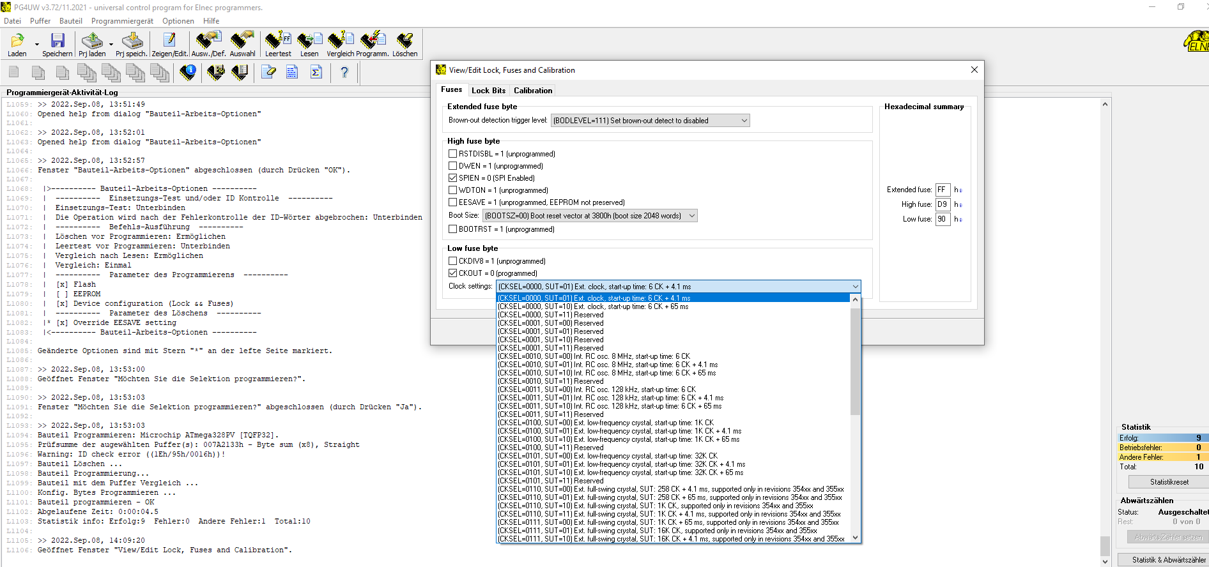Click log line "Bauteil programmieren - OK"

pyautogui.click(x=96, y=503)
